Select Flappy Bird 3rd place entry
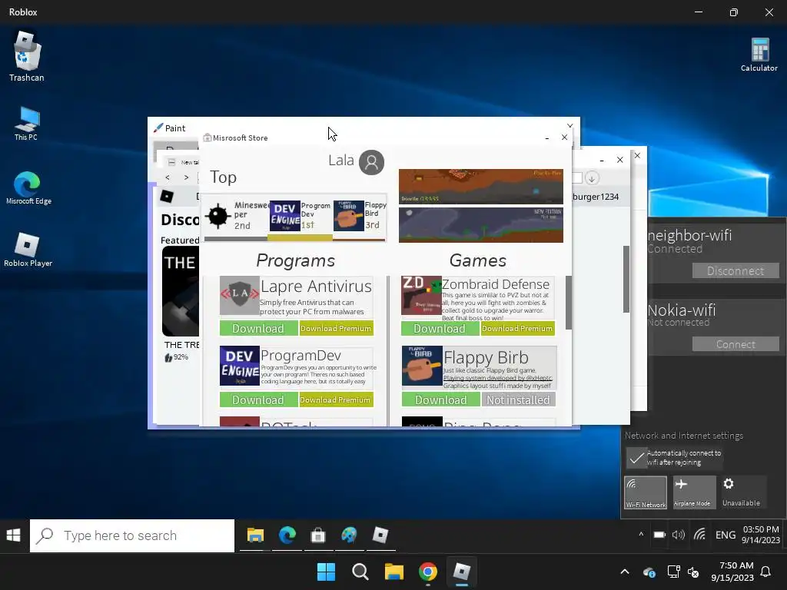 360,216
